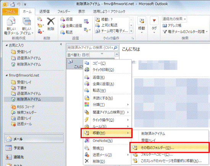Choose このスレッドのメッセージを自動的に移動(A)...
Screen dimensions: 210x166
(170, 161)
